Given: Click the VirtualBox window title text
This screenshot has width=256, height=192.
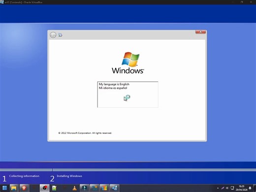Looking at the screenshot, I should pos(24,2).
